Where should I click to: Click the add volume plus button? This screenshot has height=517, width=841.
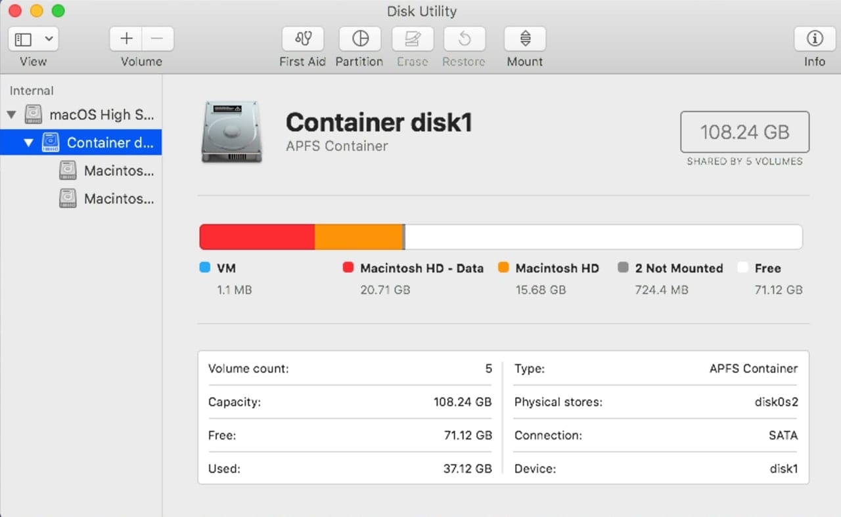click(126, 39)
